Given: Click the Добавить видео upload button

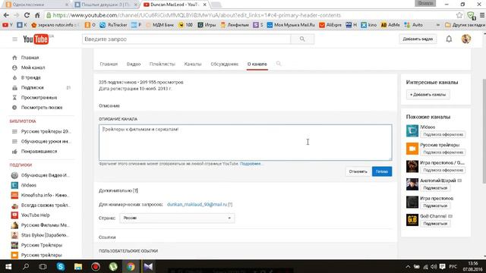Looking at the screenshot, I should coord(418,39).
